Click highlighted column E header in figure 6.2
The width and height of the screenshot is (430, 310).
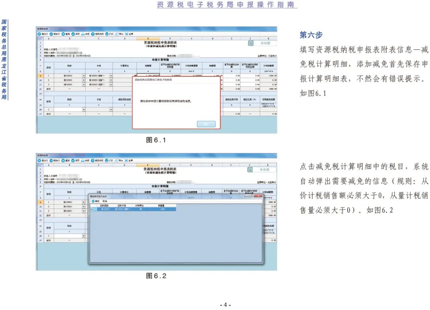148,165
